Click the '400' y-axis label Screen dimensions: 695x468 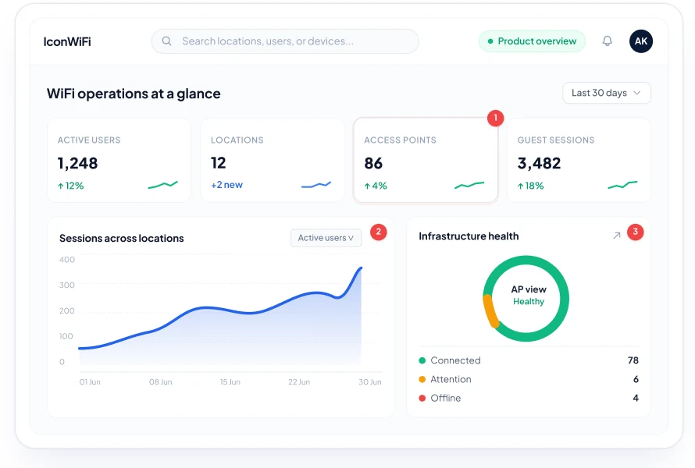click(x=67, y=260)
